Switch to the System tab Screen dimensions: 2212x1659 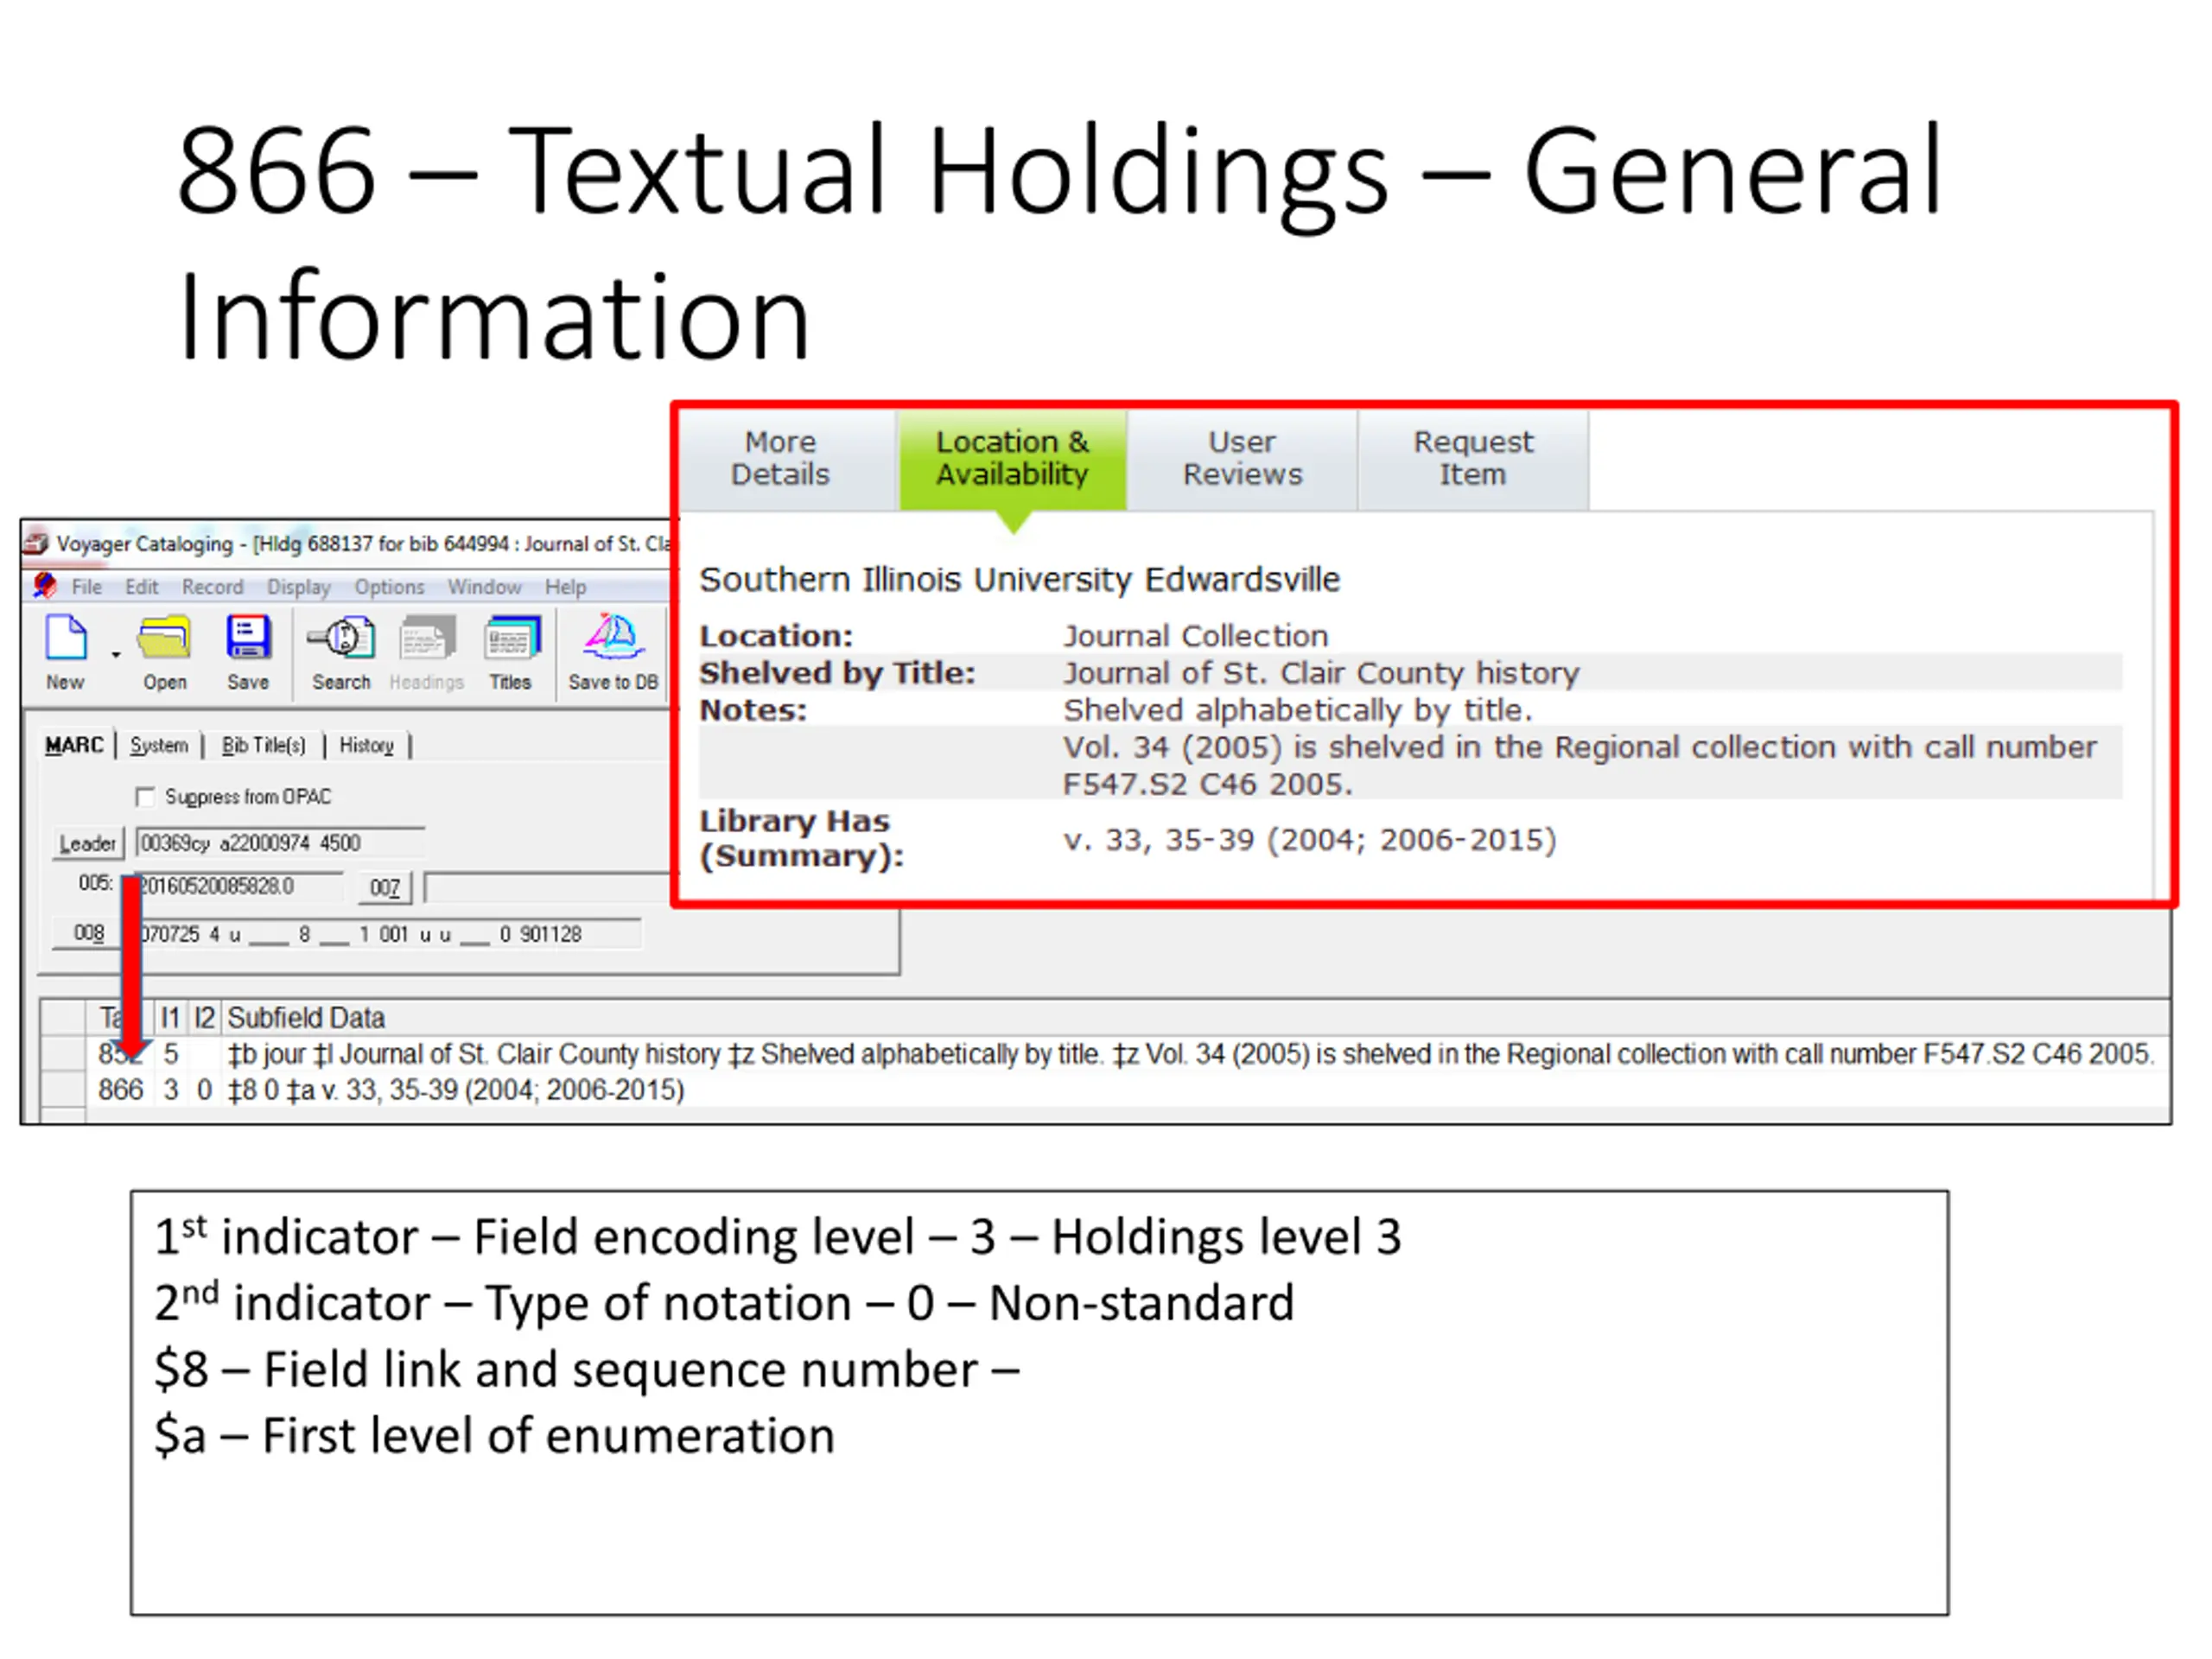coord(159,745)
